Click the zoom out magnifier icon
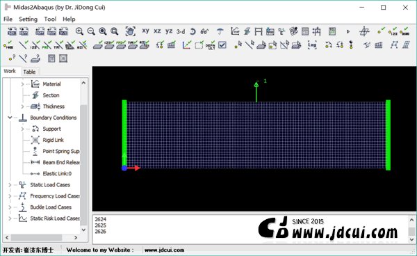Screen dimensions: 417x256 (91, 31)
